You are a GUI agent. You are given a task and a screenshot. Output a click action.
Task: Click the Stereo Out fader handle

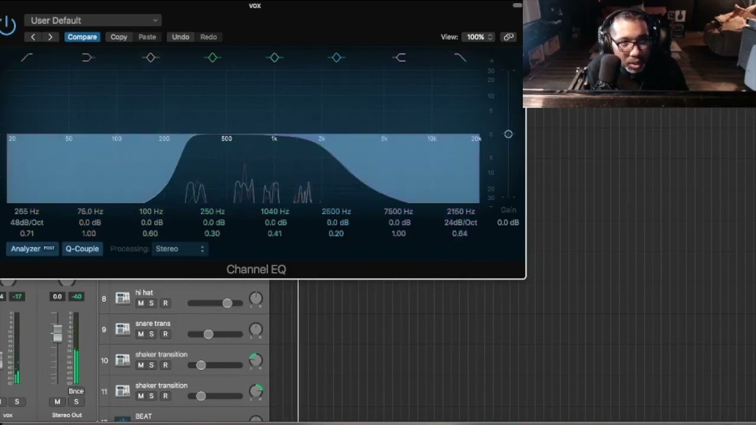[57, 334]
